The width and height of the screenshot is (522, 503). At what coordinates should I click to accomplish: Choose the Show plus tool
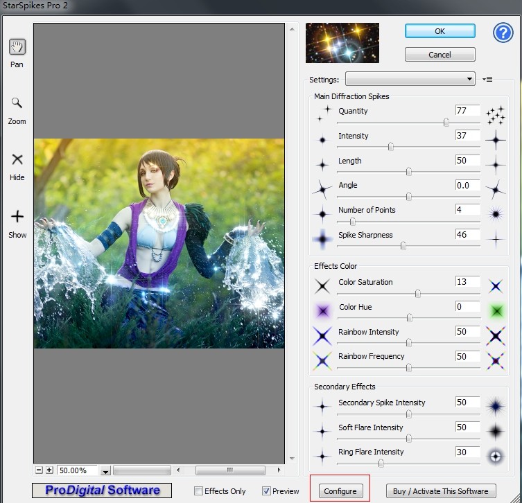pyautogui.click(x=17, y=217)
